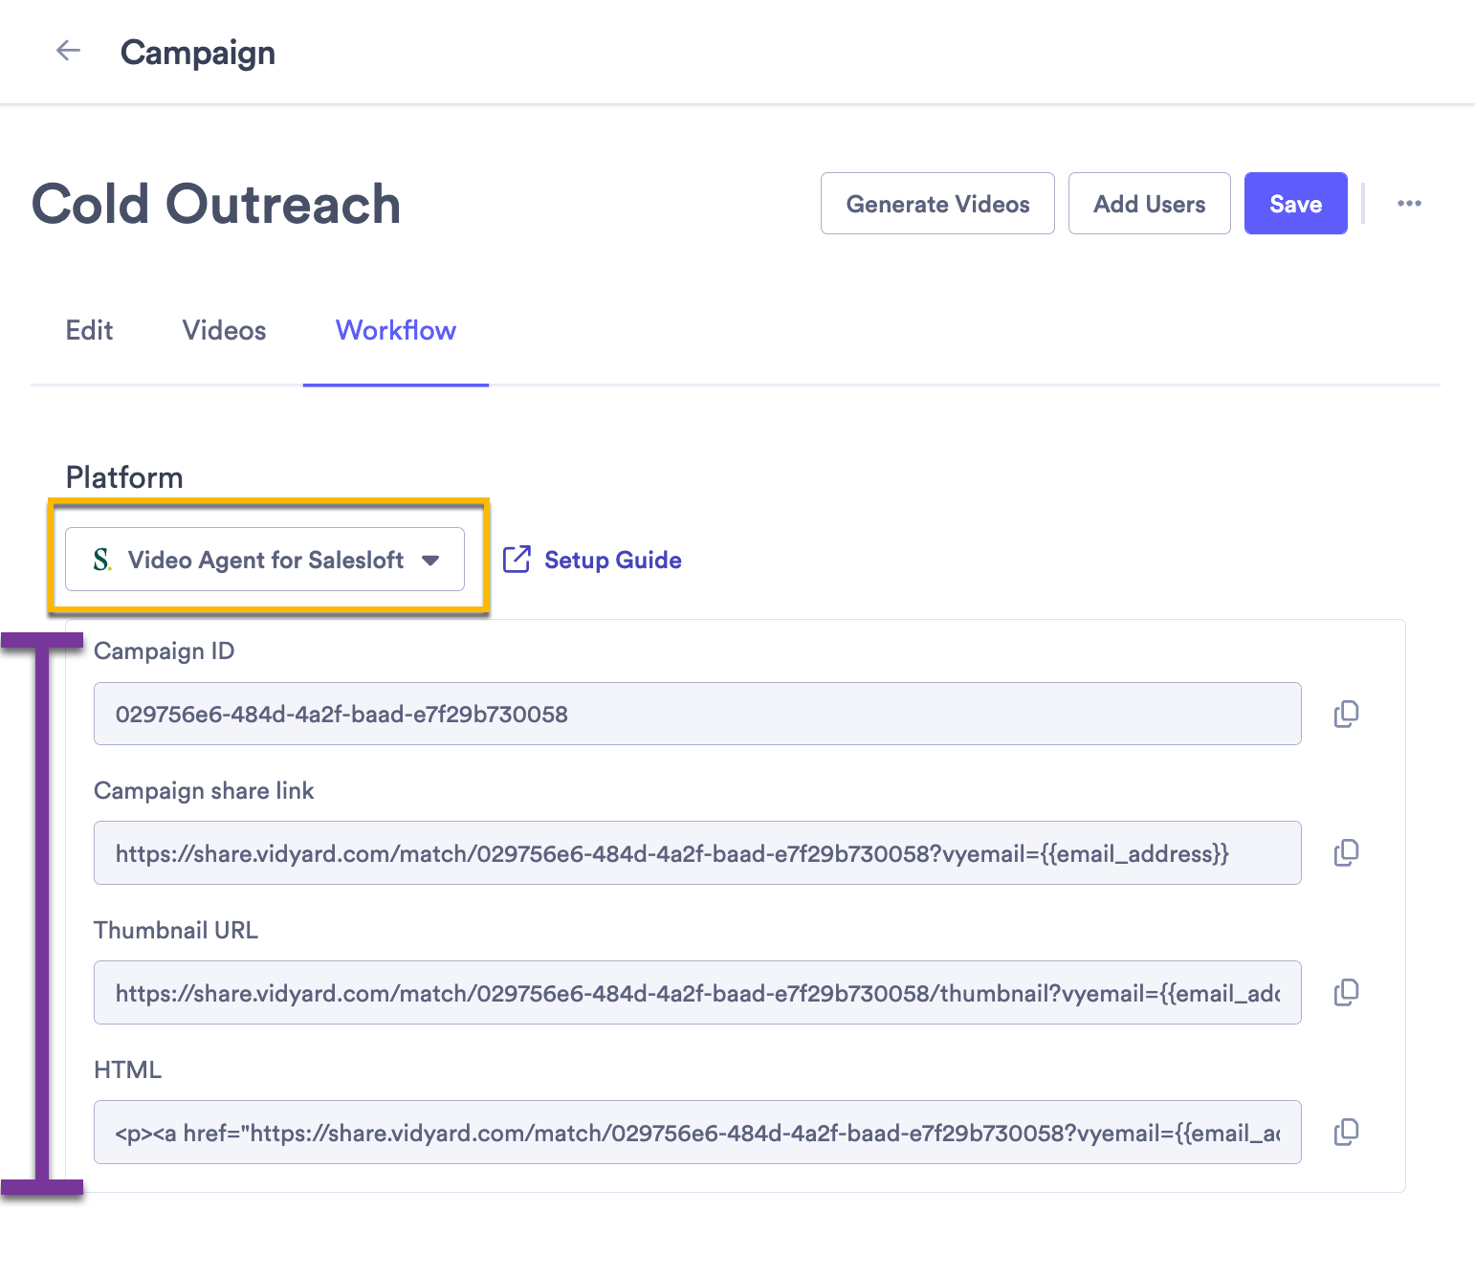
Task: Expand the Video Agent for Salesloft dropdown
Action: [x=265, y=560]
